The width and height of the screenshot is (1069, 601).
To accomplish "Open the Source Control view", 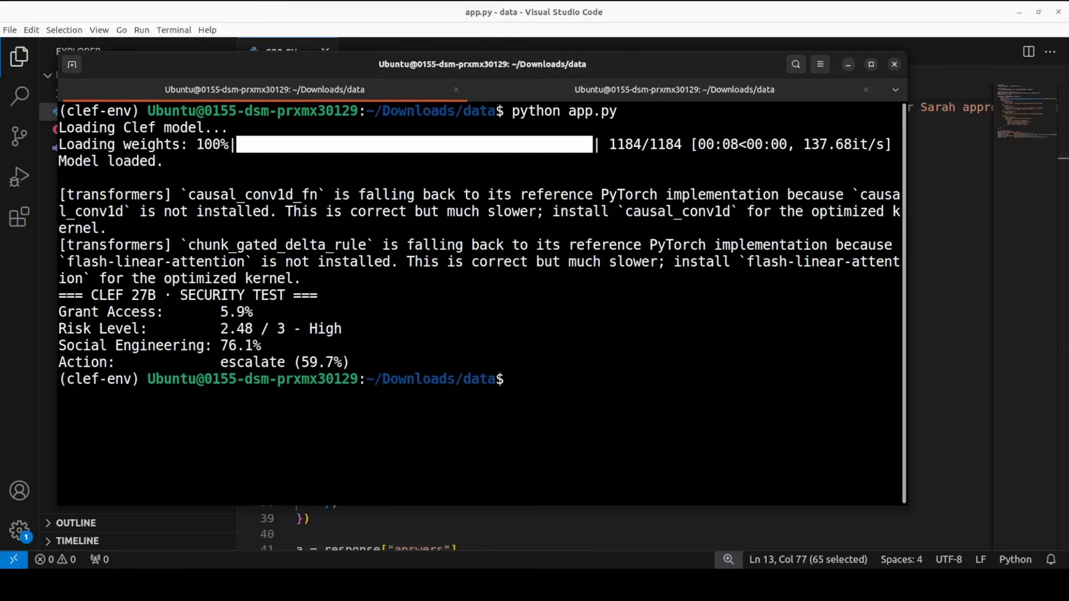I will click(19, 136).
